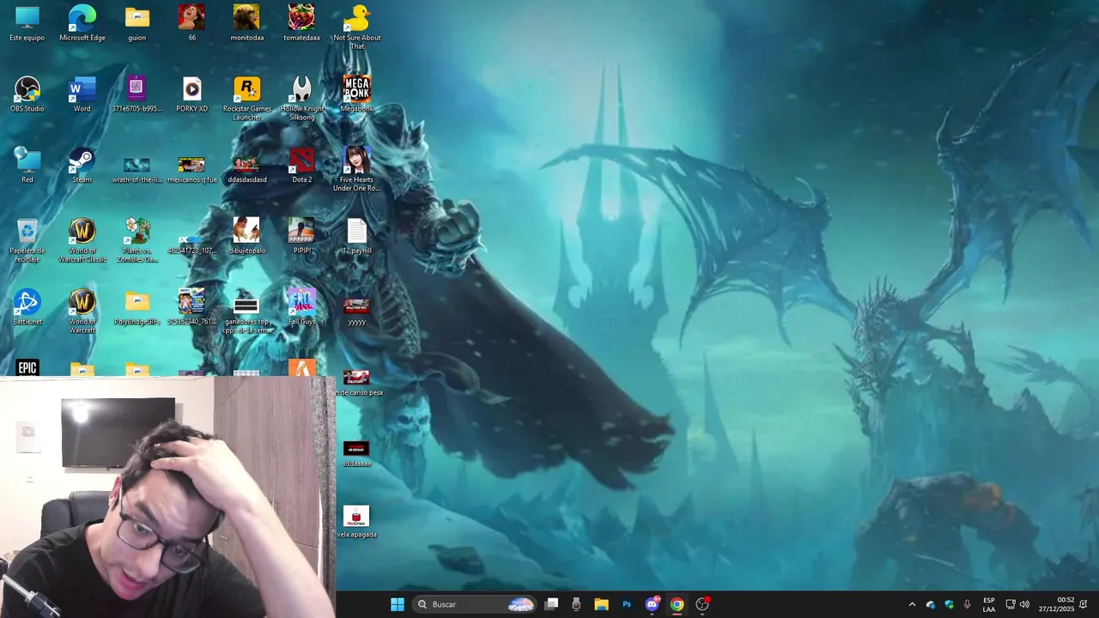Select the PIPIPI image file
The height and width of the screenshot is (618, 1099).
click(301, 237)
